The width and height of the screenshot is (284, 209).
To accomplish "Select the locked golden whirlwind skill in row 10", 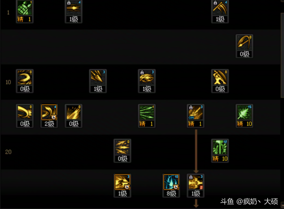I will [x=147, y=77].
